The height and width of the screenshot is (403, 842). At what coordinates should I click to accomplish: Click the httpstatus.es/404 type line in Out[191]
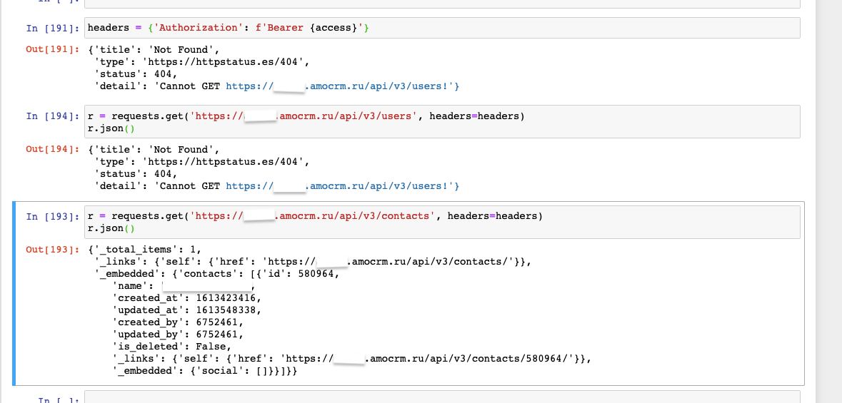point(202,62)
